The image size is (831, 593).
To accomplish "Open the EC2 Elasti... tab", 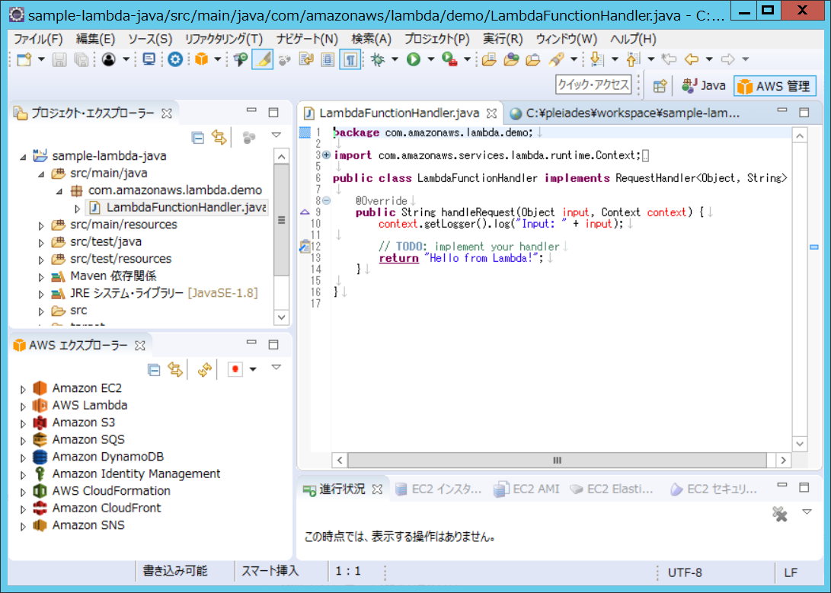I will [x=612, y=489].
